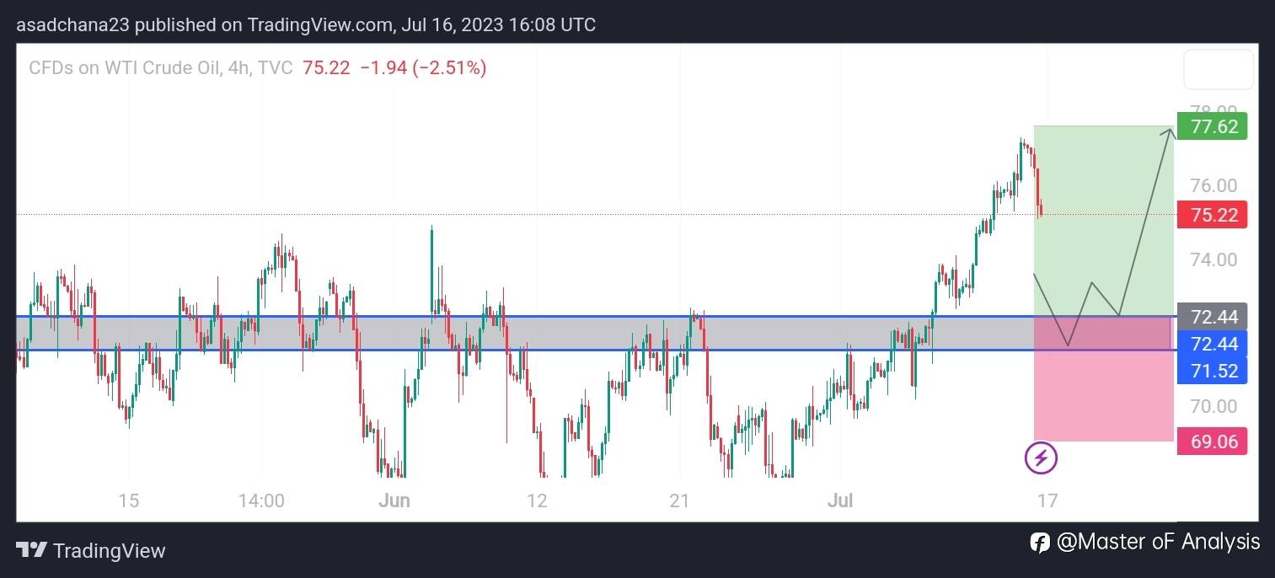Viewport: 1275px width, 578px height.
Task: Click the @Master oF Analysis handle text
Action: coord(1158,542)
